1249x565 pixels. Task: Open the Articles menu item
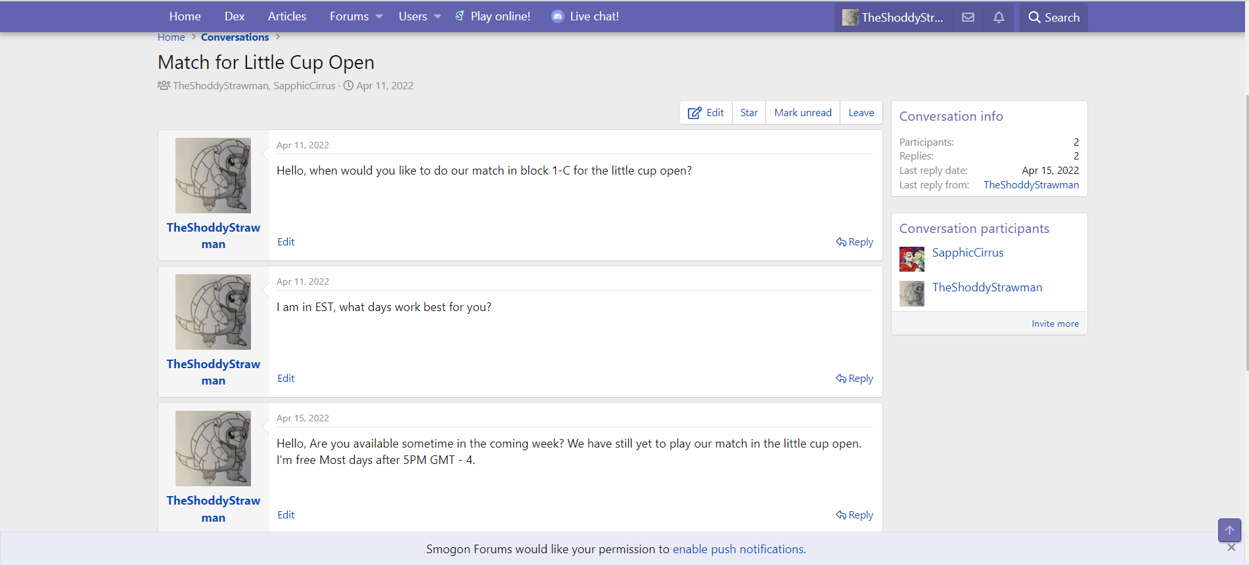coord(286,16)
